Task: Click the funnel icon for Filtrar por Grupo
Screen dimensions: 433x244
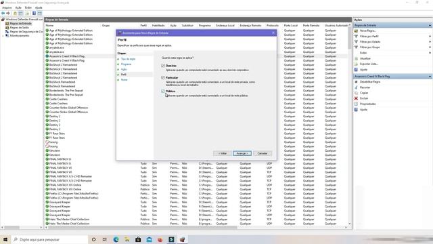Action: (x=357, y=47)
